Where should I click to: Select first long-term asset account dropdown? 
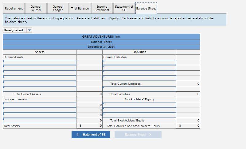(x=40, y=105)
